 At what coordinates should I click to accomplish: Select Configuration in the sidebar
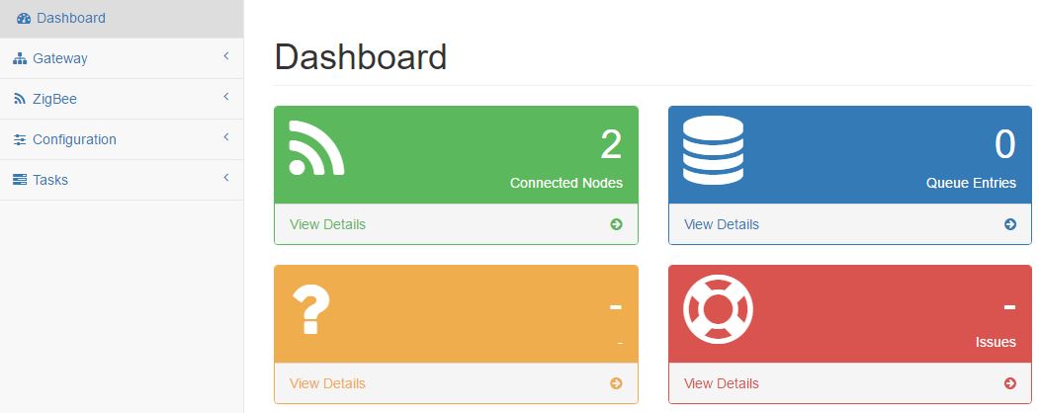(x=74, y=139)
